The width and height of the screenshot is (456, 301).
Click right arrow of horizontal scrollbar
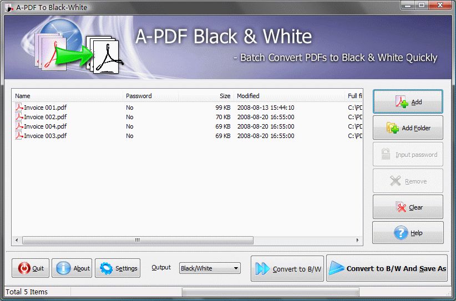pyautogui.click(x=357, y=240)
